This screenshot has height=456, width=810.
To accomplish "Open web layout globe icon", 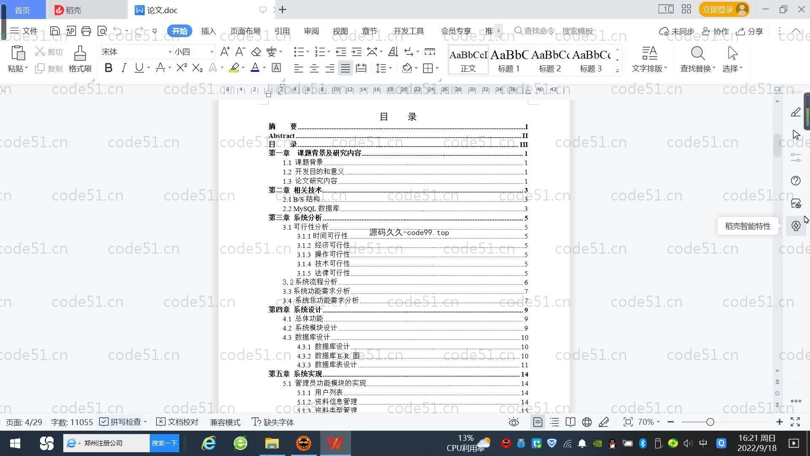I will pos(587,422).
